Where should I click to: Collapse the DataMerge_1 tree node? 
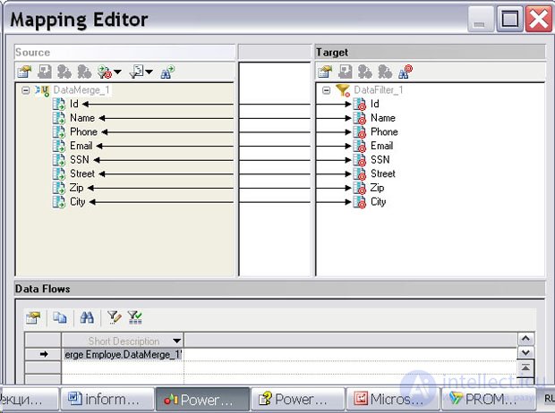(25, 90)
